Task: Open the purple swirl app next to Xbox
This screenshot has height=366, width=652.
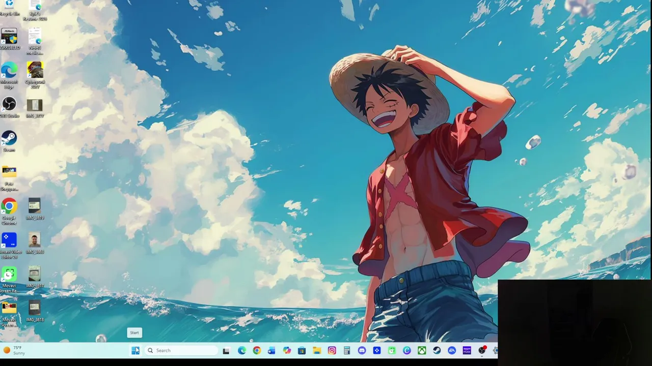Action: [x=407, y=350]
